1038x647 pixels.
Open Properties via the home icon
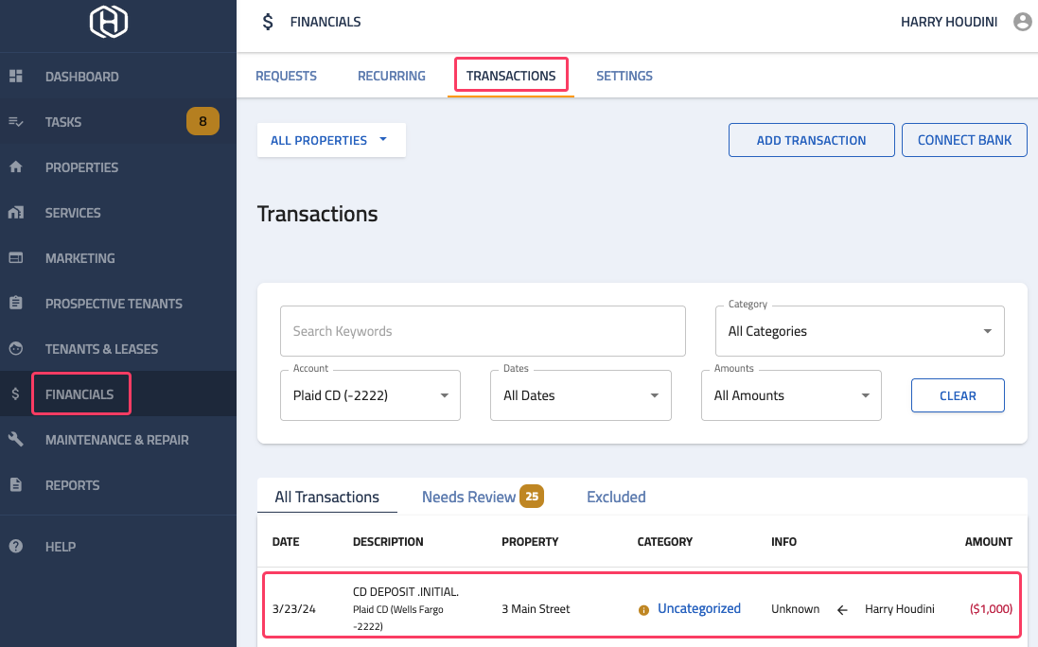15,166
